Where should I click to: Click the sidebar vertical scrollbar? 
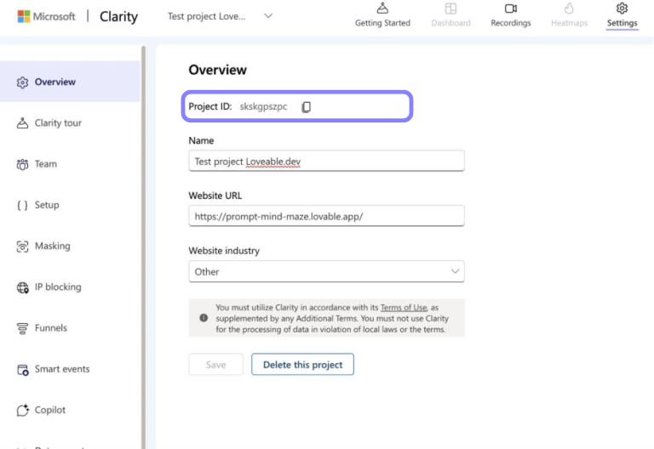tap(143, 247)
